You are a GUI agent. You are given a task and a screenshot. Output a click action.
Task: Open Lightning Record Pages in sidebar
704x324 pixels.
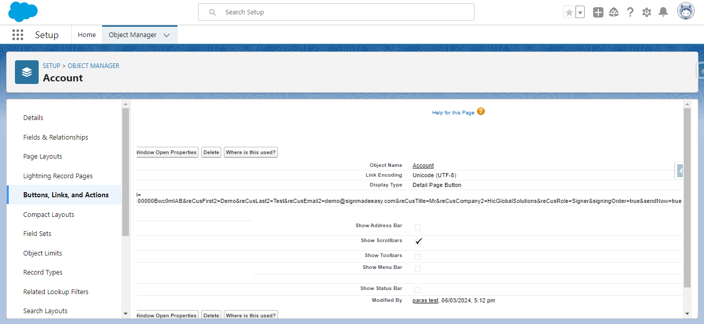click(58, 176)
